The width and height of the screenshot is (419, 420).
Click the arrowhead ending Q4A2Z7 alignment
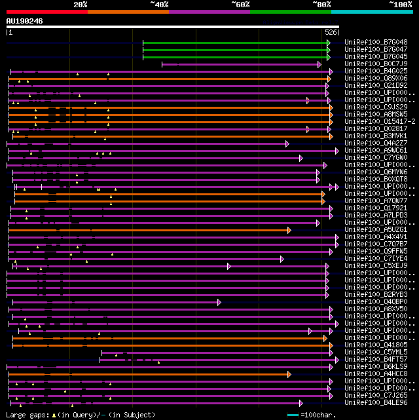pos(287,144)
